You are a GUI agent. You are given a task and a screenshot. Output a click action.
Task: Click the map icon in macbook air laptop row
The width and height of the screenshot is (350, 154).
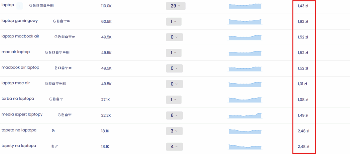(59, 68)
